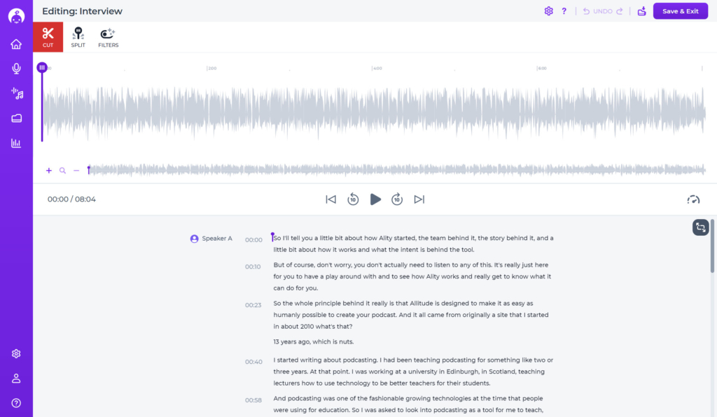This screenshot has height=417, width=717.
Task: Open the Filters tool
Action: [x=109, y=37]
